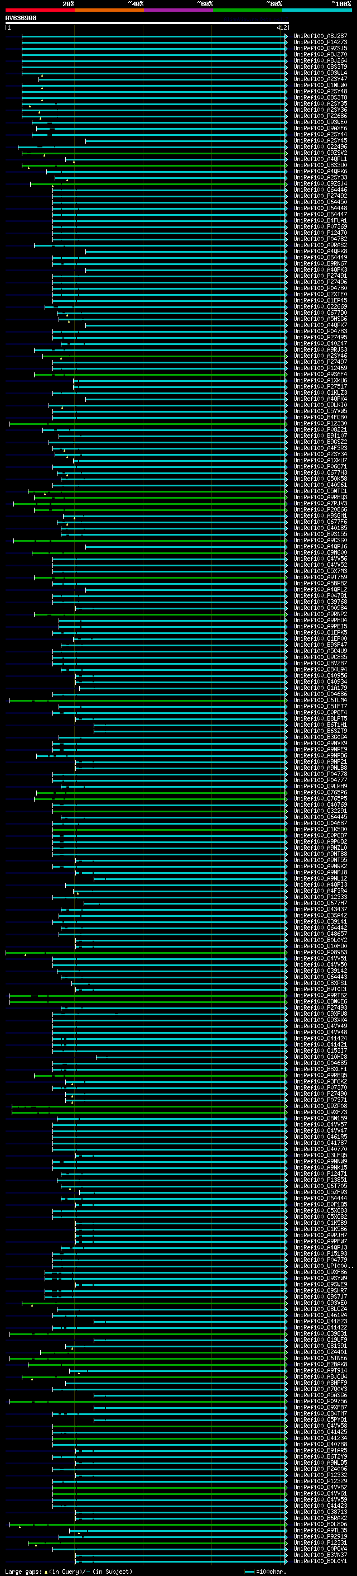Click the purple ~60% identity legend bar
The width and height of the screenshot is (357, 1576).
pos(178,11)
